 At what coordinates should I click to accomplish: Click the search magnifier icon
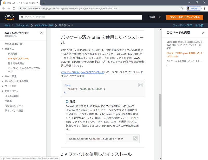[22, 17]
